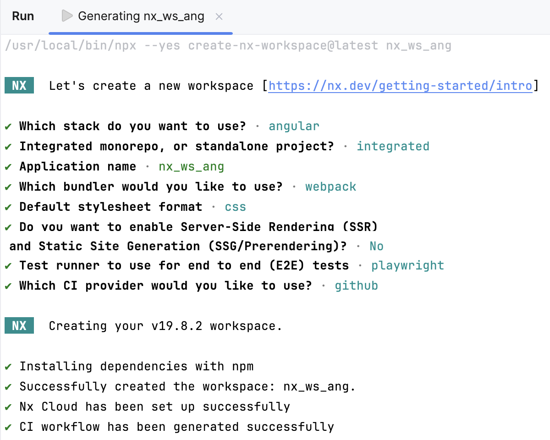Click the checkmark next to 'Installing dependencies with npm'

pos(7,366)
